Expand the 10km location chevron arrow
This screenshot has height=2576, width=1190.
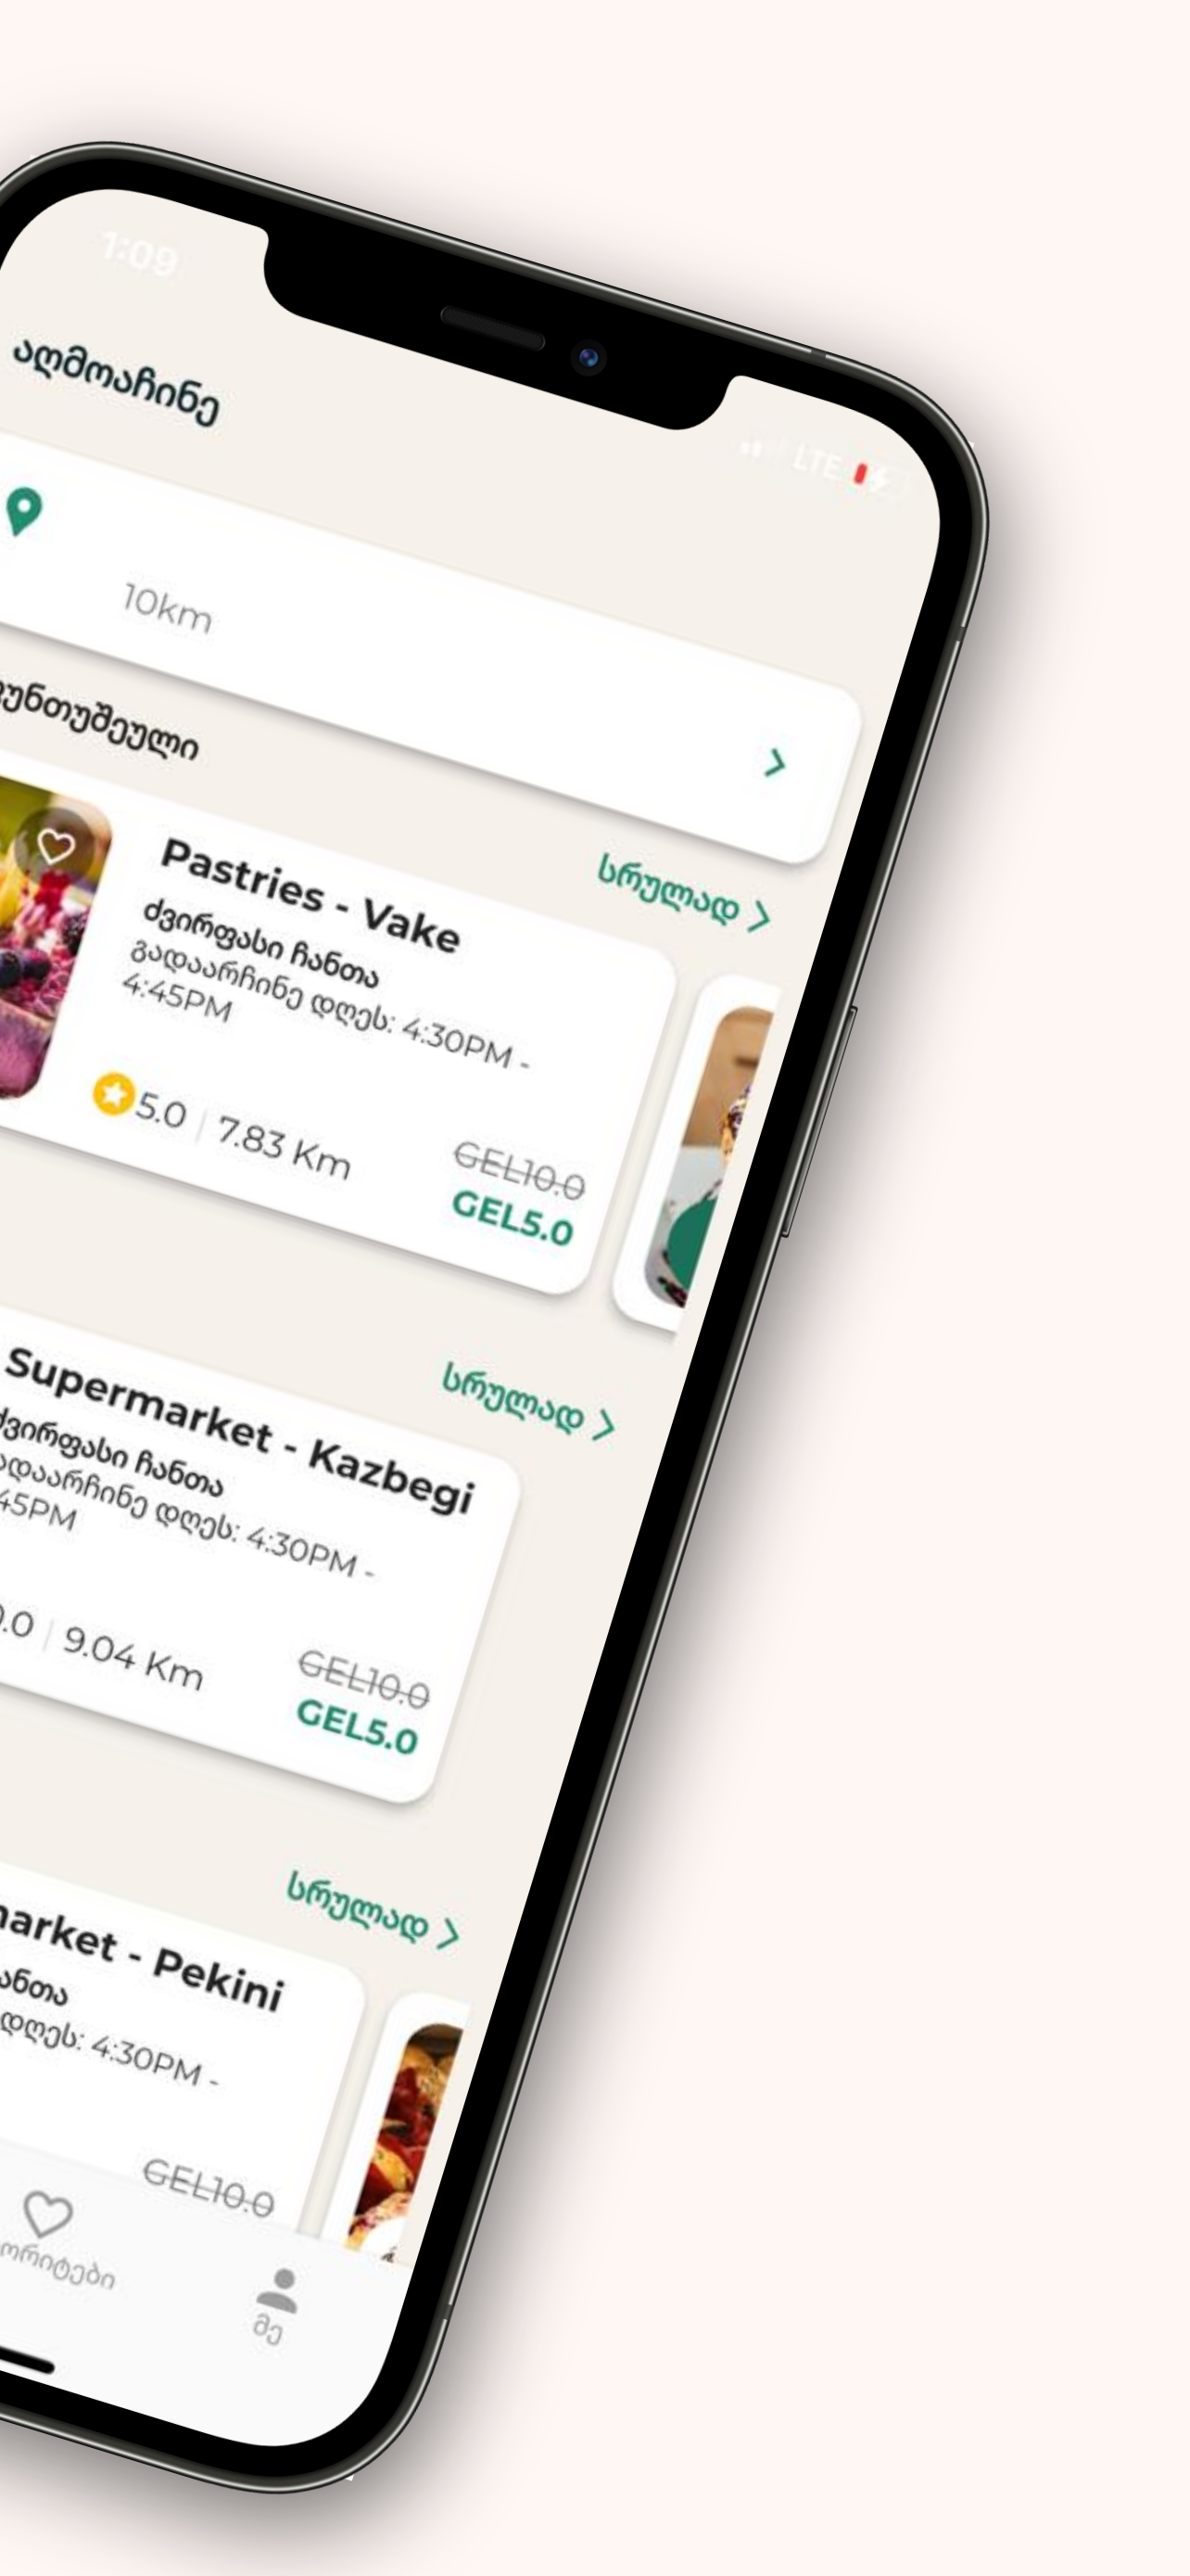coord(776,764)
